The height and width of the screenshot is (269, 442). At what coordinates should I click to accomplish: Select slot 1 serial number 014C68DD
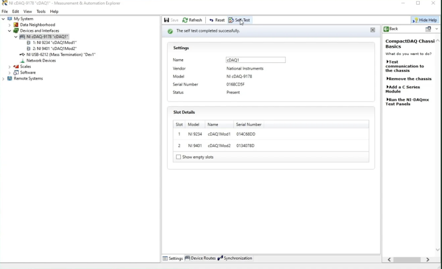[x=246, y=134]
